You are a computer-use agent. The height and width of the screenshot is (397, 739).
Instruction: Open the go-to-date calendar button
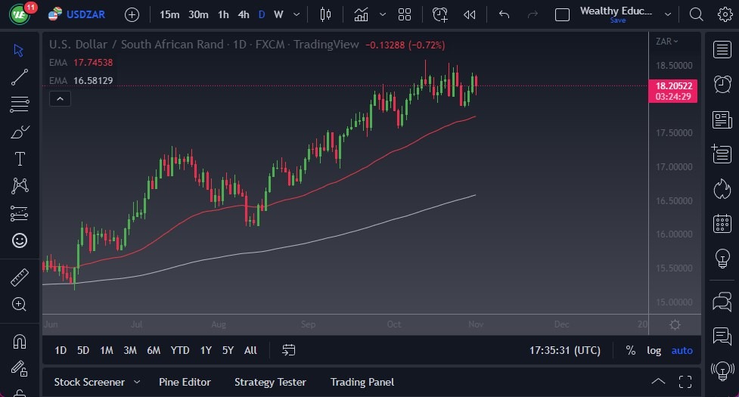tap(288, 350)
